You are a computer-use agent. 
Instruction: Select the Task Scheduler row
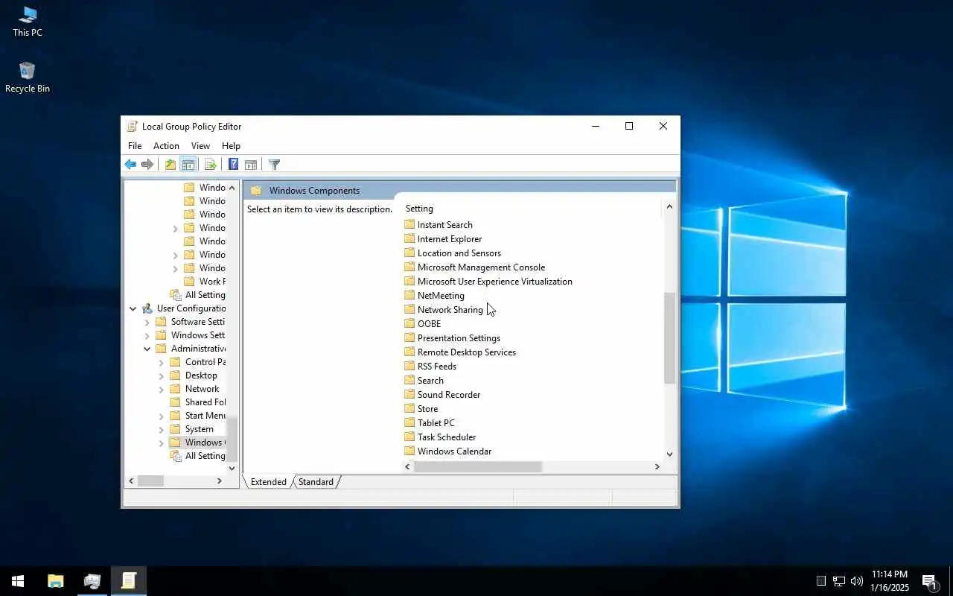pos(447,437)
